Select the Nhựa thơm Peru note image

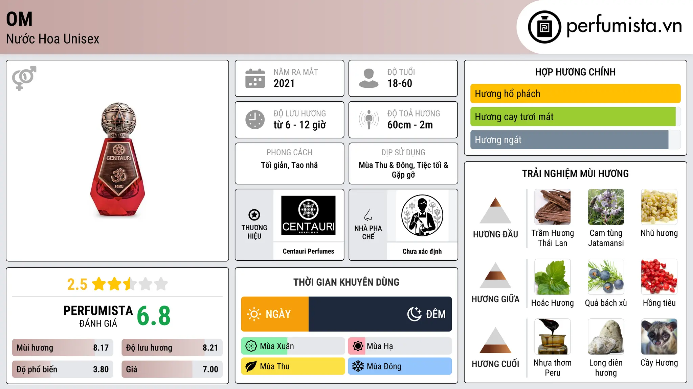553,337
